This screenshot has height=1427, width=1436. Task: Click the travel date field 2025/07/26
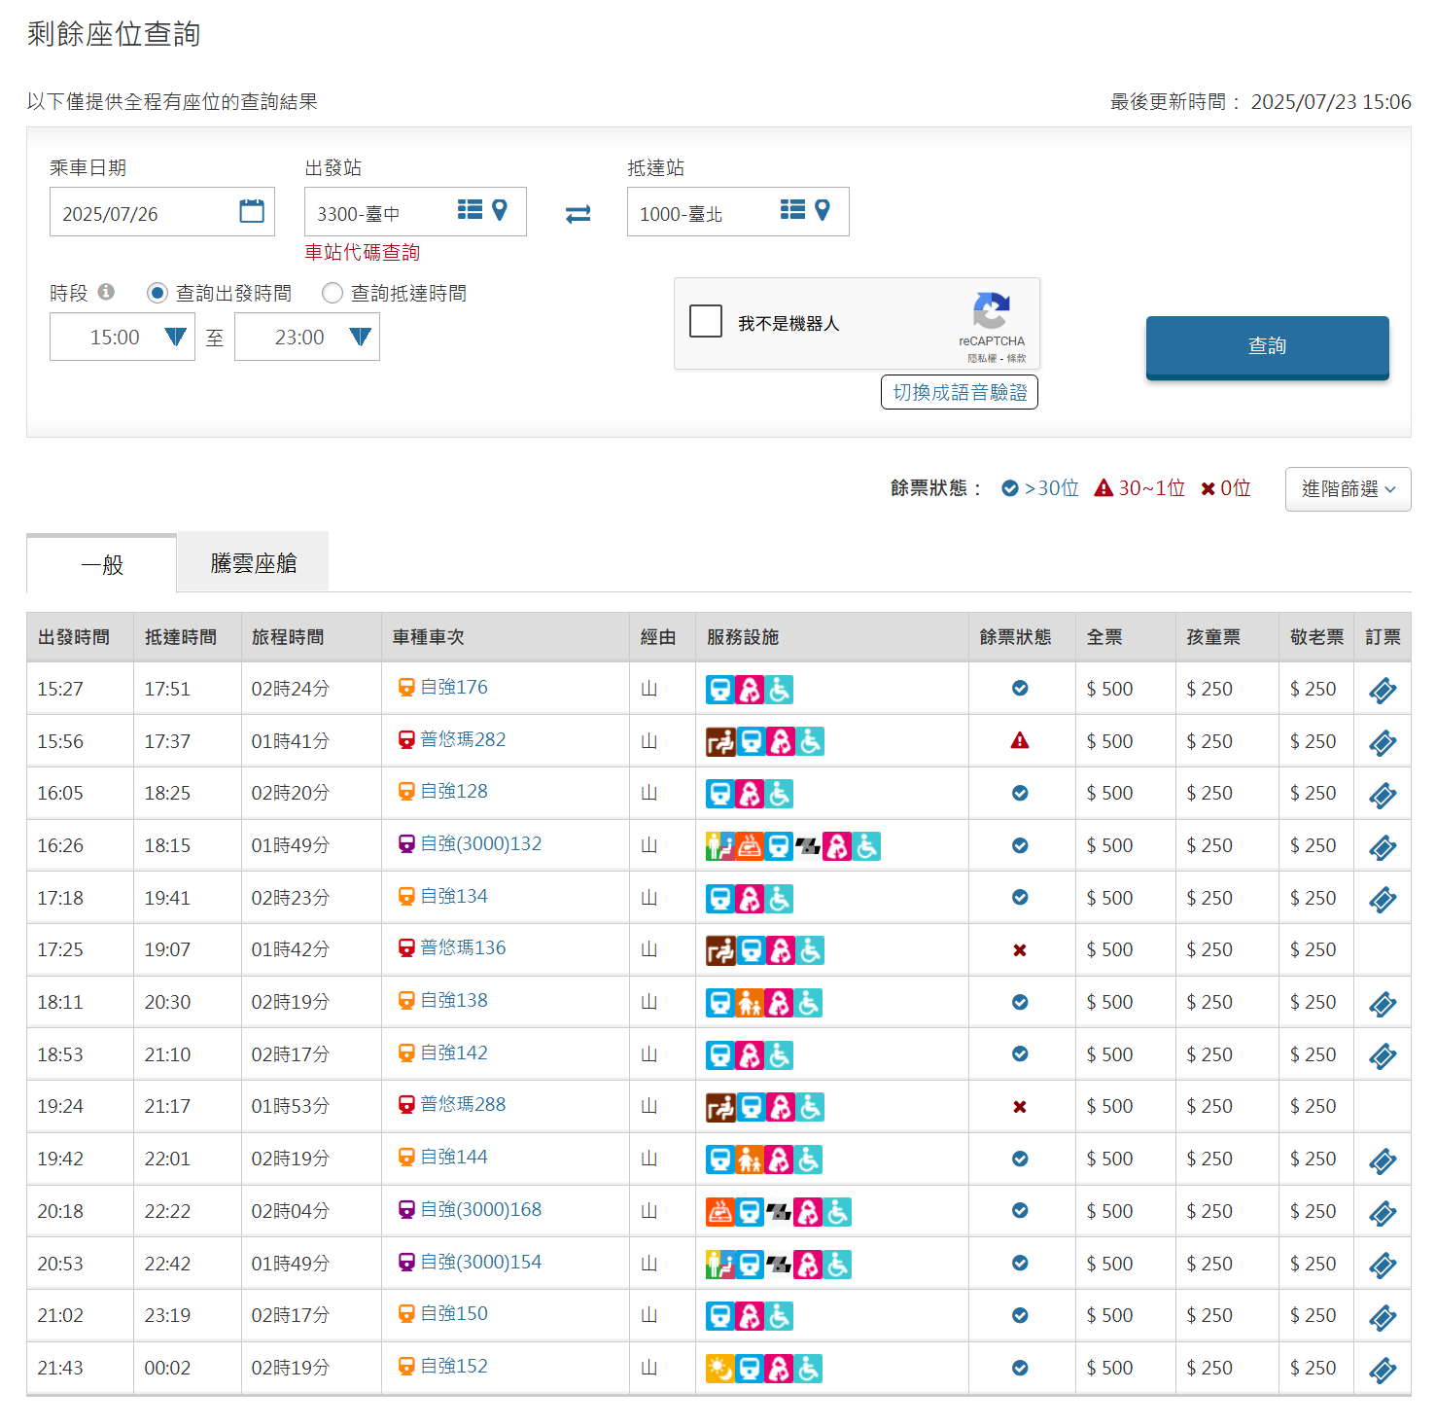[162, 211]
